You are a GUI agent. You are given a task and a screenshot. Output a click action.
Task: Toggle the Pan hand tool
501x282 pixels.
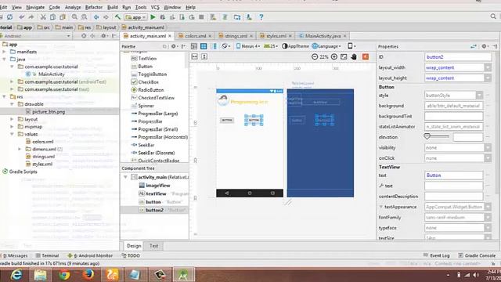pos(354,57)
